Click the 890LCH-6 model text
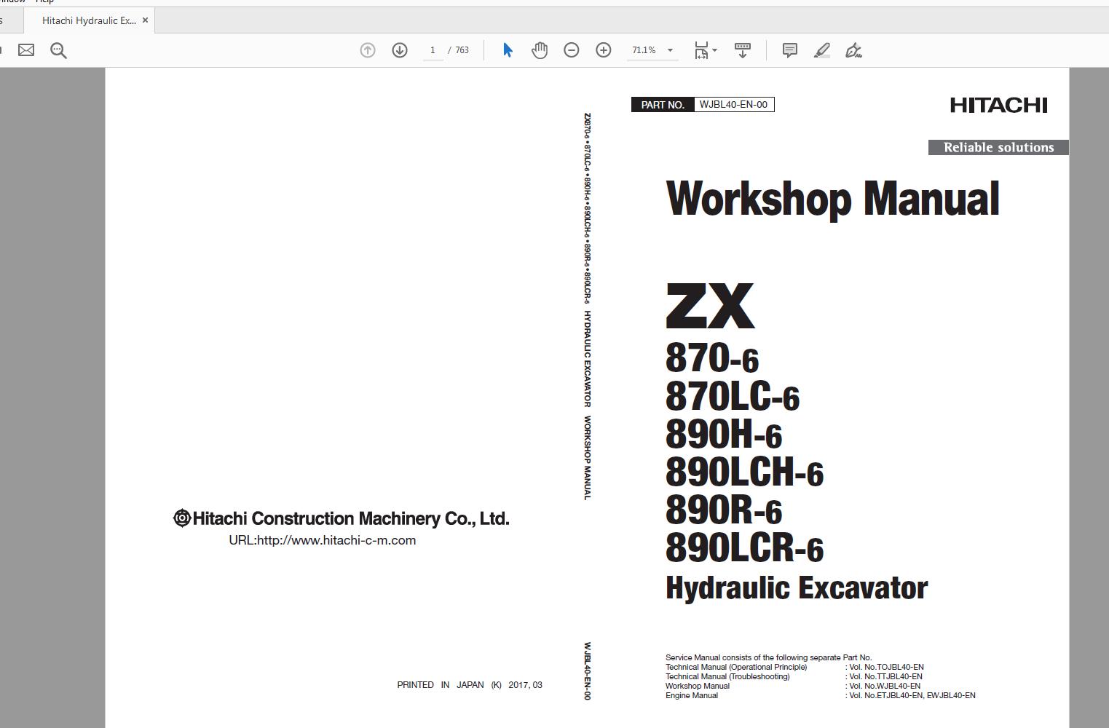Viewport: 1109px width, 728px height. click(744, 472)
